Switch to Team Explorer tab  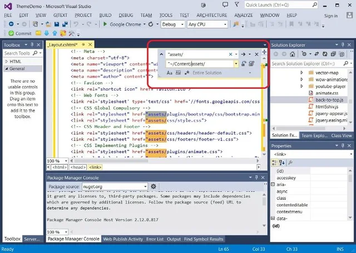314,135
